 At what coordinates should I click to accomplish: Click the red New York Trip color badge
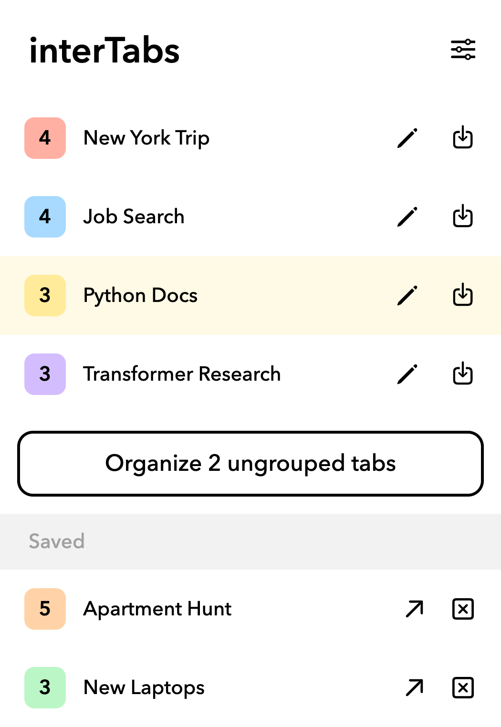[45, 138]
